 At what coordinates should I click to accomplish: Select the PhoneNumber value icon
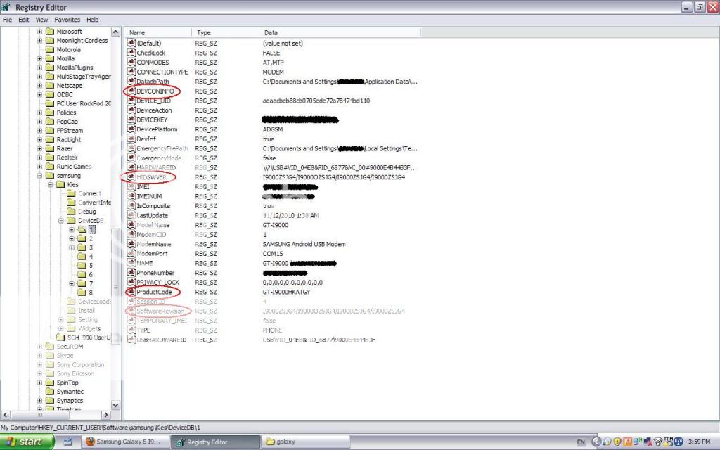[131, 273]
